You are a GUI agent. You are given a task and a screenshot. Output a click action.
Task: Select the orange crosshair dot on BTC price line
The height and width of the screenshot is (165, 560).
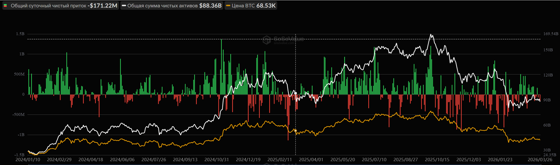pos(296,131)
